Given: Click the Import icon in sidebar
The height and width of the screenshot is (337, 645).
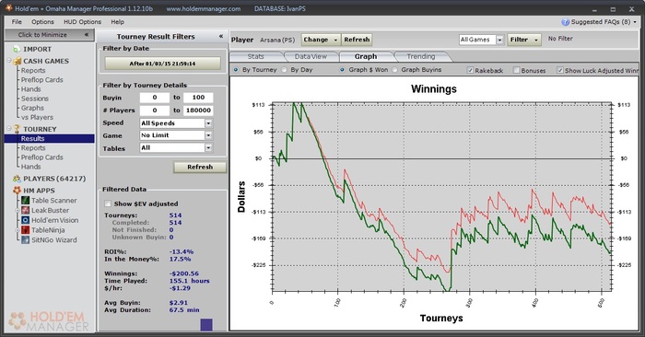Looking at the screenshot, I should pos(16,49).
